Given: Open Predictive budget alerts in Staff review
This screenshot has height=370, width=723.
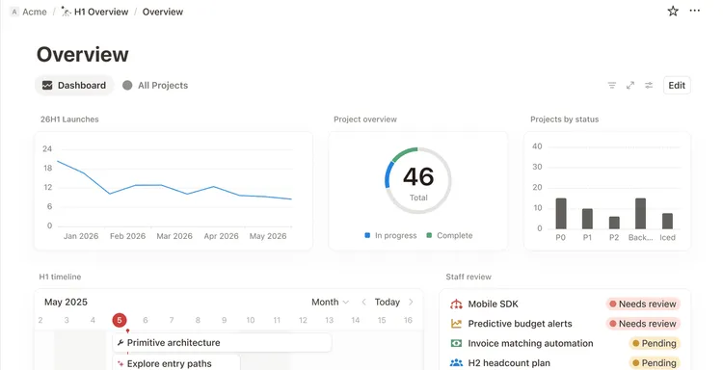Looking at the screenshot, I should coord(520,324).
